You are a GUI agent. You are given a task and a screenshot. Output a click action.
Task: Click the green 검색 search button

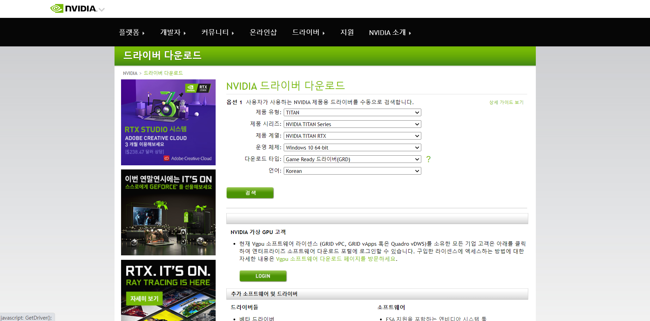[x=250, y=193]
